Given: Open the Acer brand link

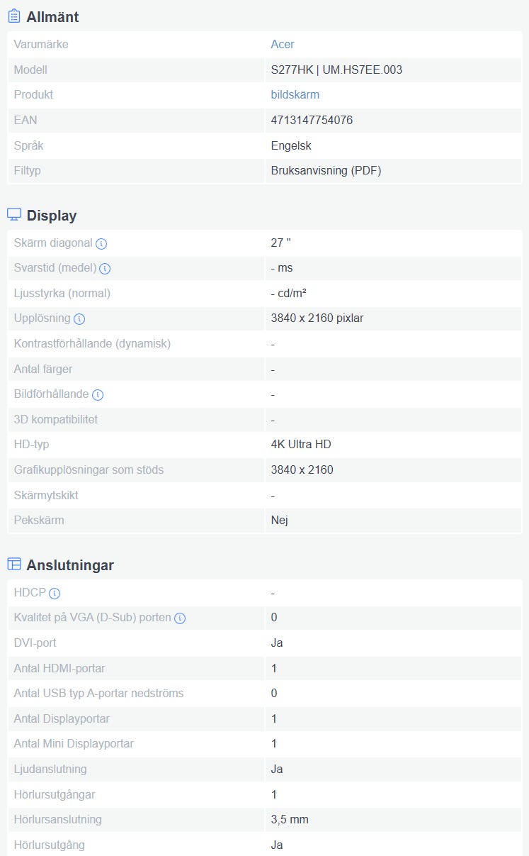Looking at the screenshot, I should [x=283, y=44].
